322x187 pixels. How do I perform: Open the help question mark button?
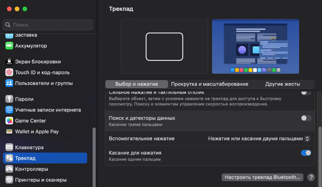pos(311,177)
